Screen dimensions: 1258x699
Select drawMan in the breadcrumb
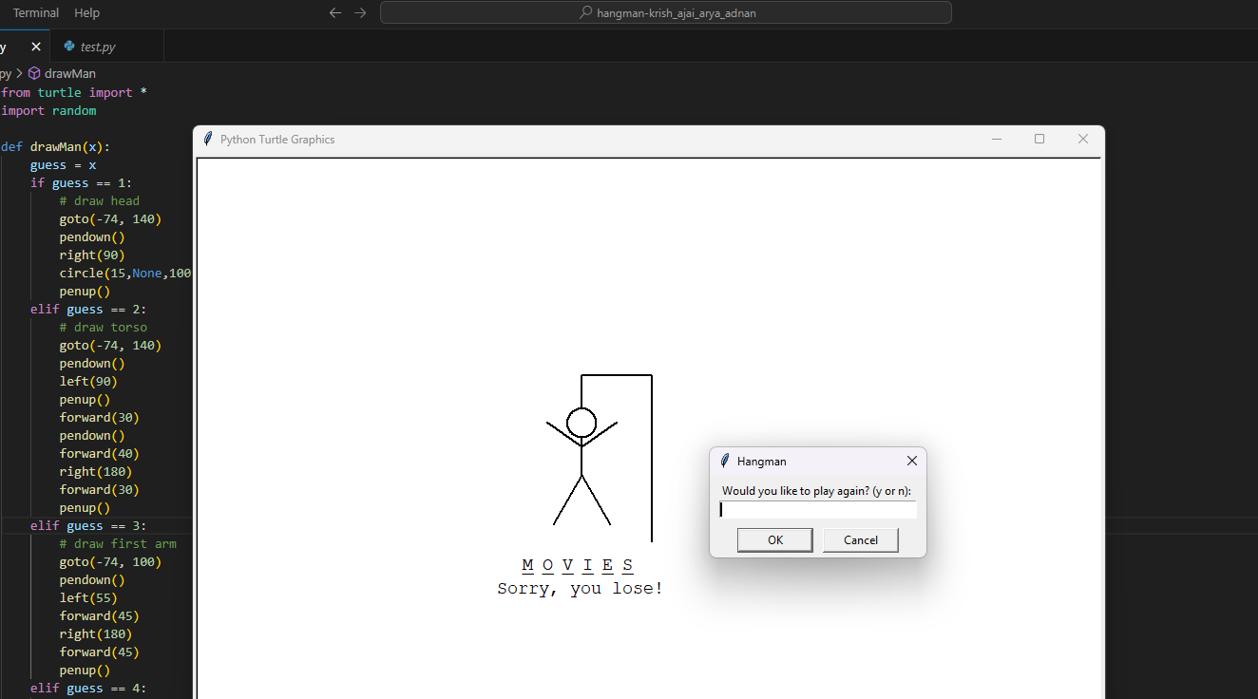(x=70, y=73)
